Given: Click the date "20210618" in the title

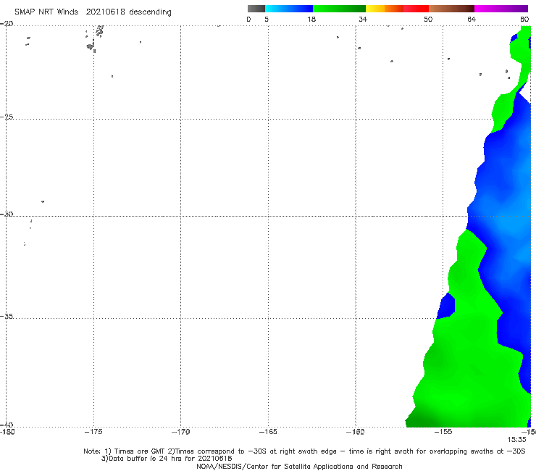Looking at the screenshot, I should (x=105, y=12).
